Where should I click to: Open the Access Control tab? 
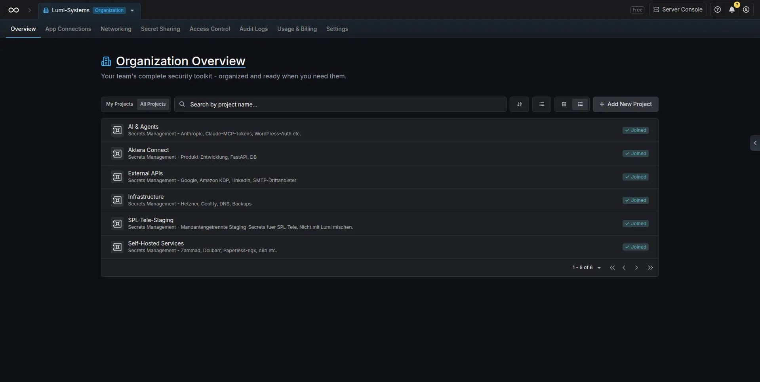210,29
